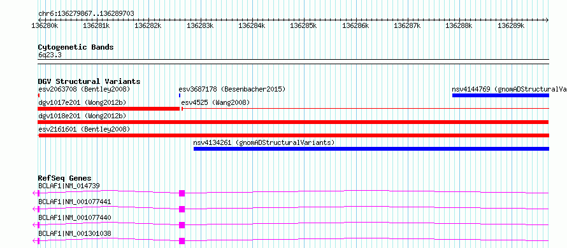Select the blue nsv4144769 variant bar
This screenshot has width=567, height=248.
click(501, 95)
